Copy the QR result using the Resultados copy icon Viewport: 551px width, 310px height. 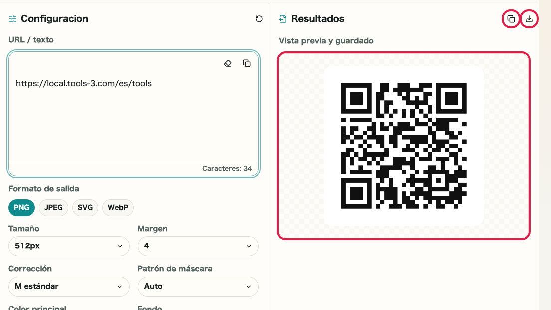511,19
